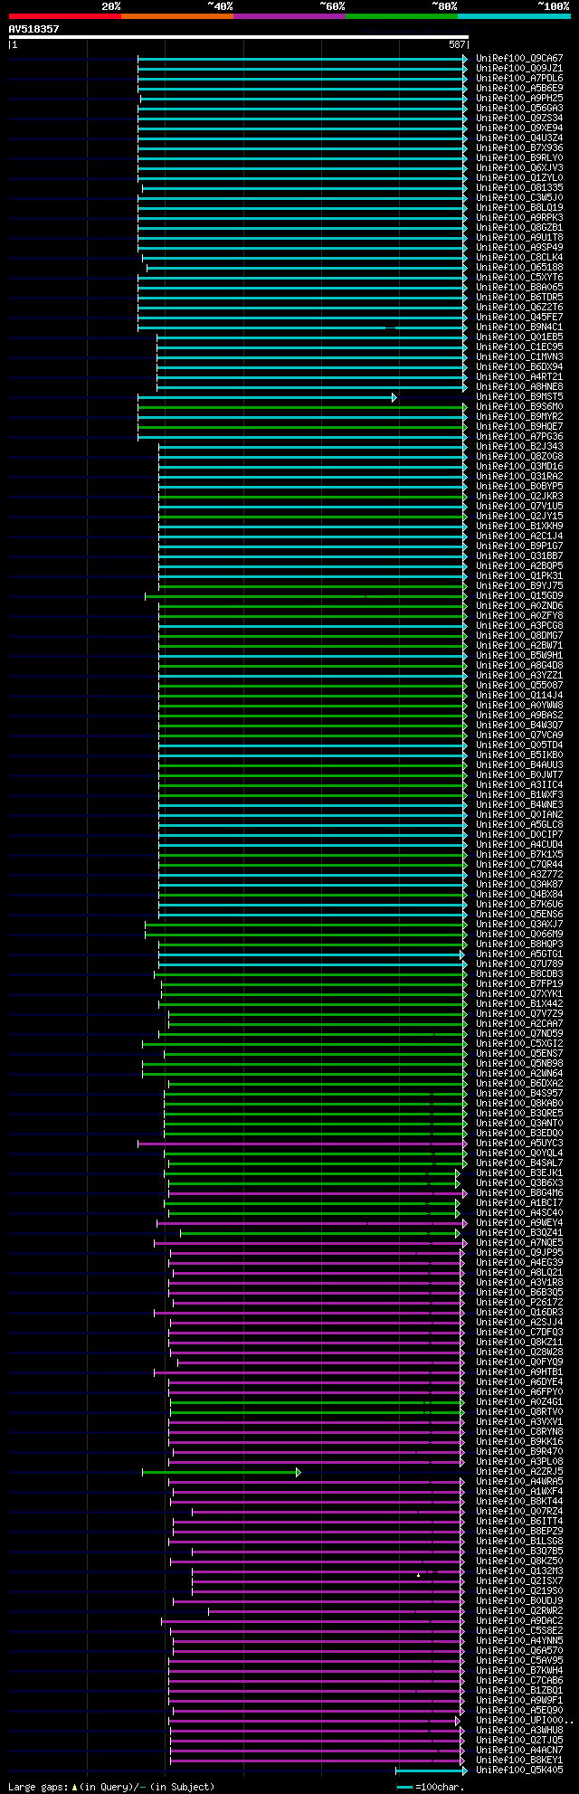The height and width of the screenshot is (1794, 579).
Task: Select label UniRef100_Q0FYQ9
Action: point(519,1362)
